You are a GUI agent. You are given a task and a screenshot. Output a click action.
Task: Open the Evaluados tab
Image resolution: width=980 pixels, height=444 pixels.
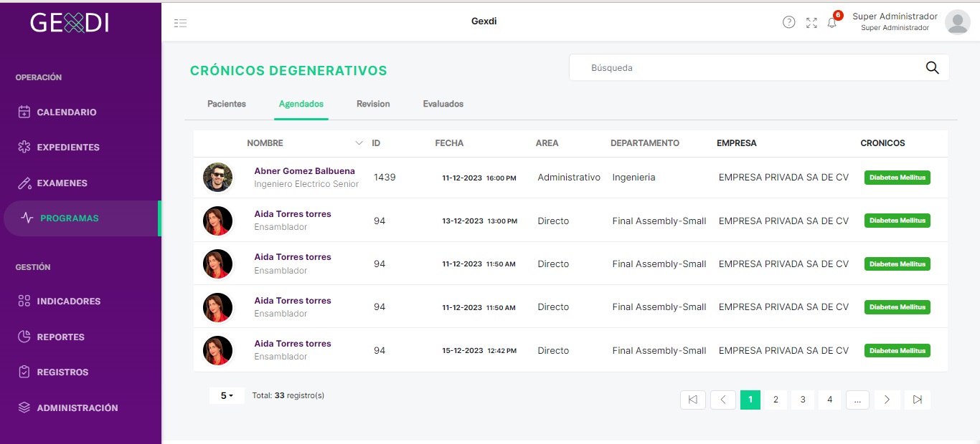point(443,104)
